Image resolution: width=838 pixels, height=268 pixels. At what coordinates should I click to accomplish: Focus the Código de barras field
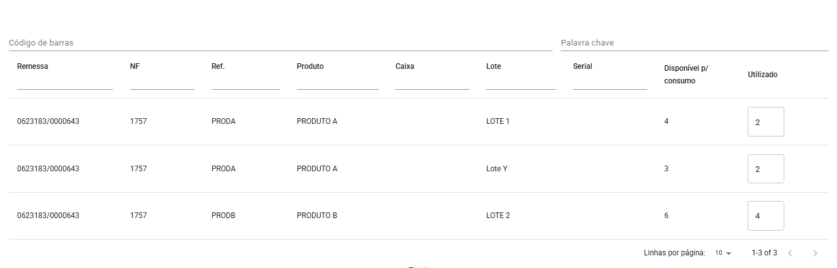click(x=280, y=43)
